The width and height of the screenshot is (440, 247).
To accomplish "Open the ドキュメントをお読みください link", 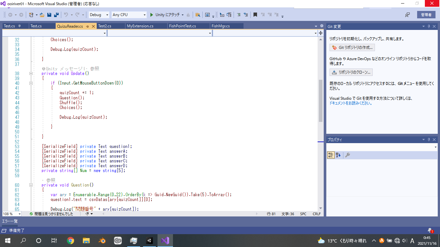I will point(351,103).
